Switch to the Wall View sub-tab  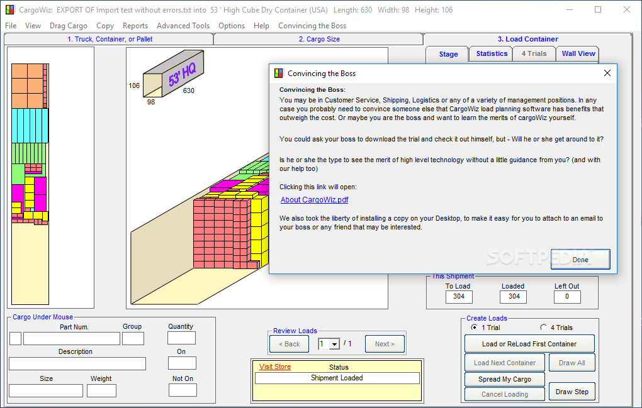click(578, 53)
